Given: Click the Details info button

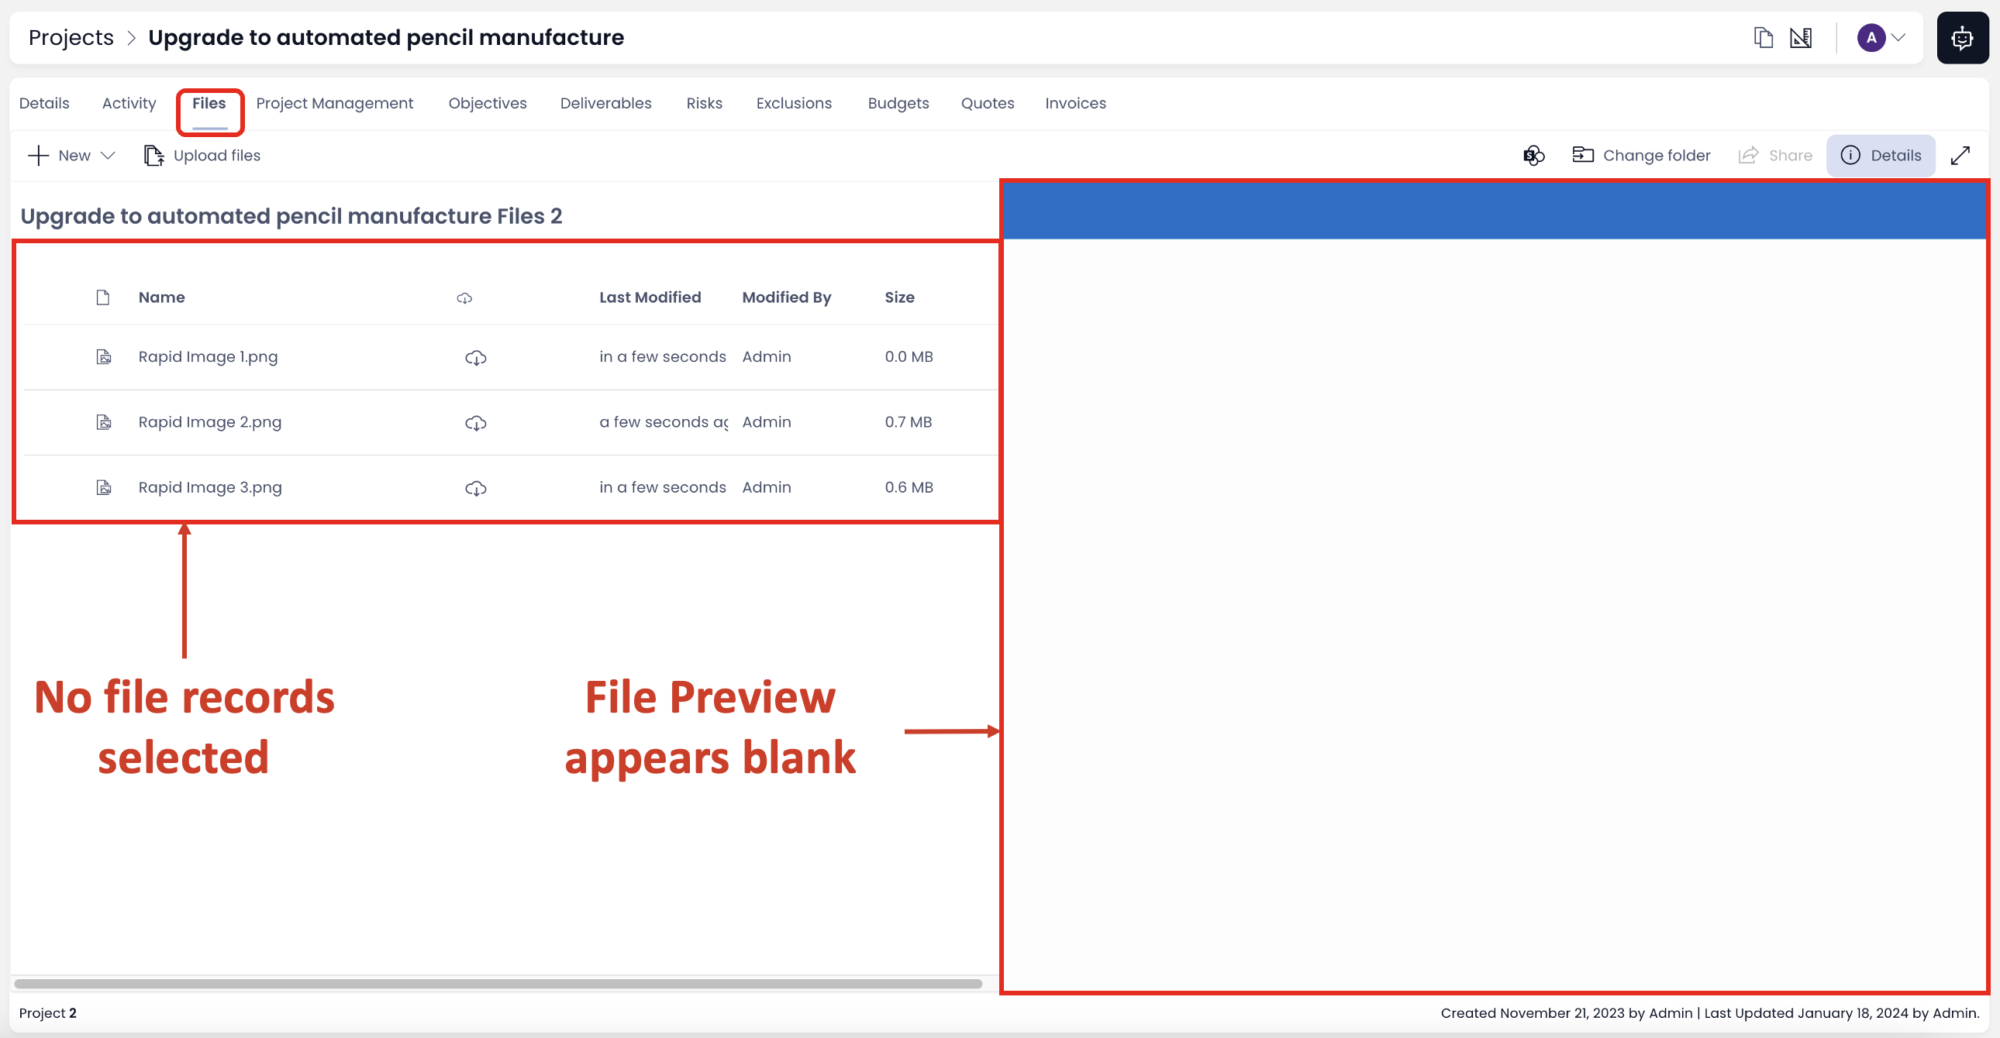Looking at the screenshot, I should point(1881,155).
